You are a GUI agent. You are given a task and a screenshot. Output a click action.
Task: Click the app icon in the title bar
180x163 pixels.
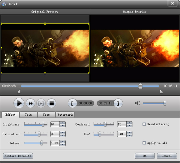point(4,4)
